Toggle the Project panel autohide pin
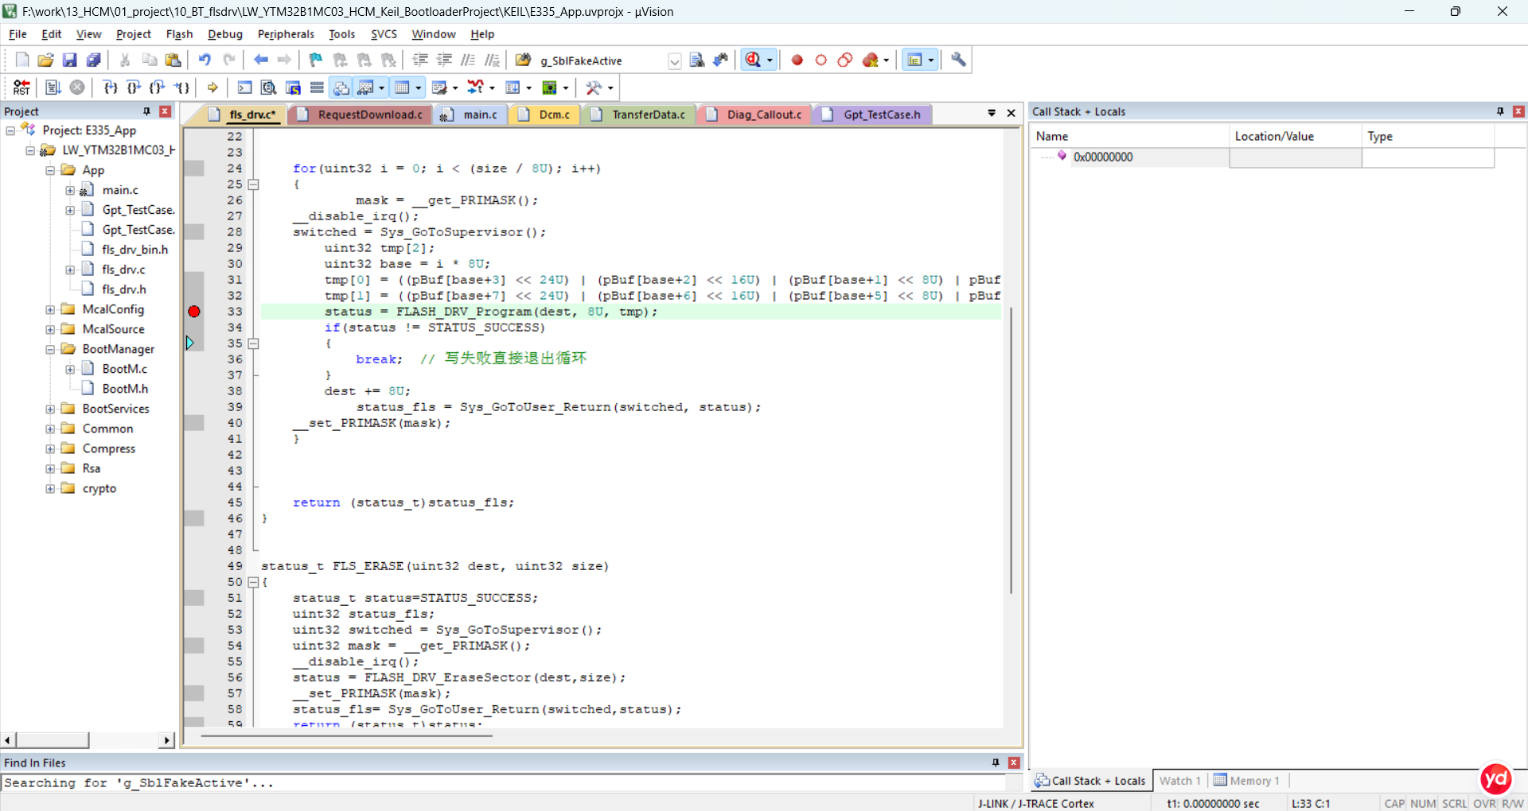The width and height of the screenshot is (1528, 811). (146, 111)
